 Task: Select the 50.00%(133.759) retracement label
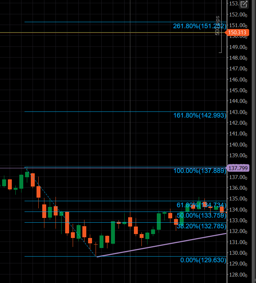click(x=201, y=215)
